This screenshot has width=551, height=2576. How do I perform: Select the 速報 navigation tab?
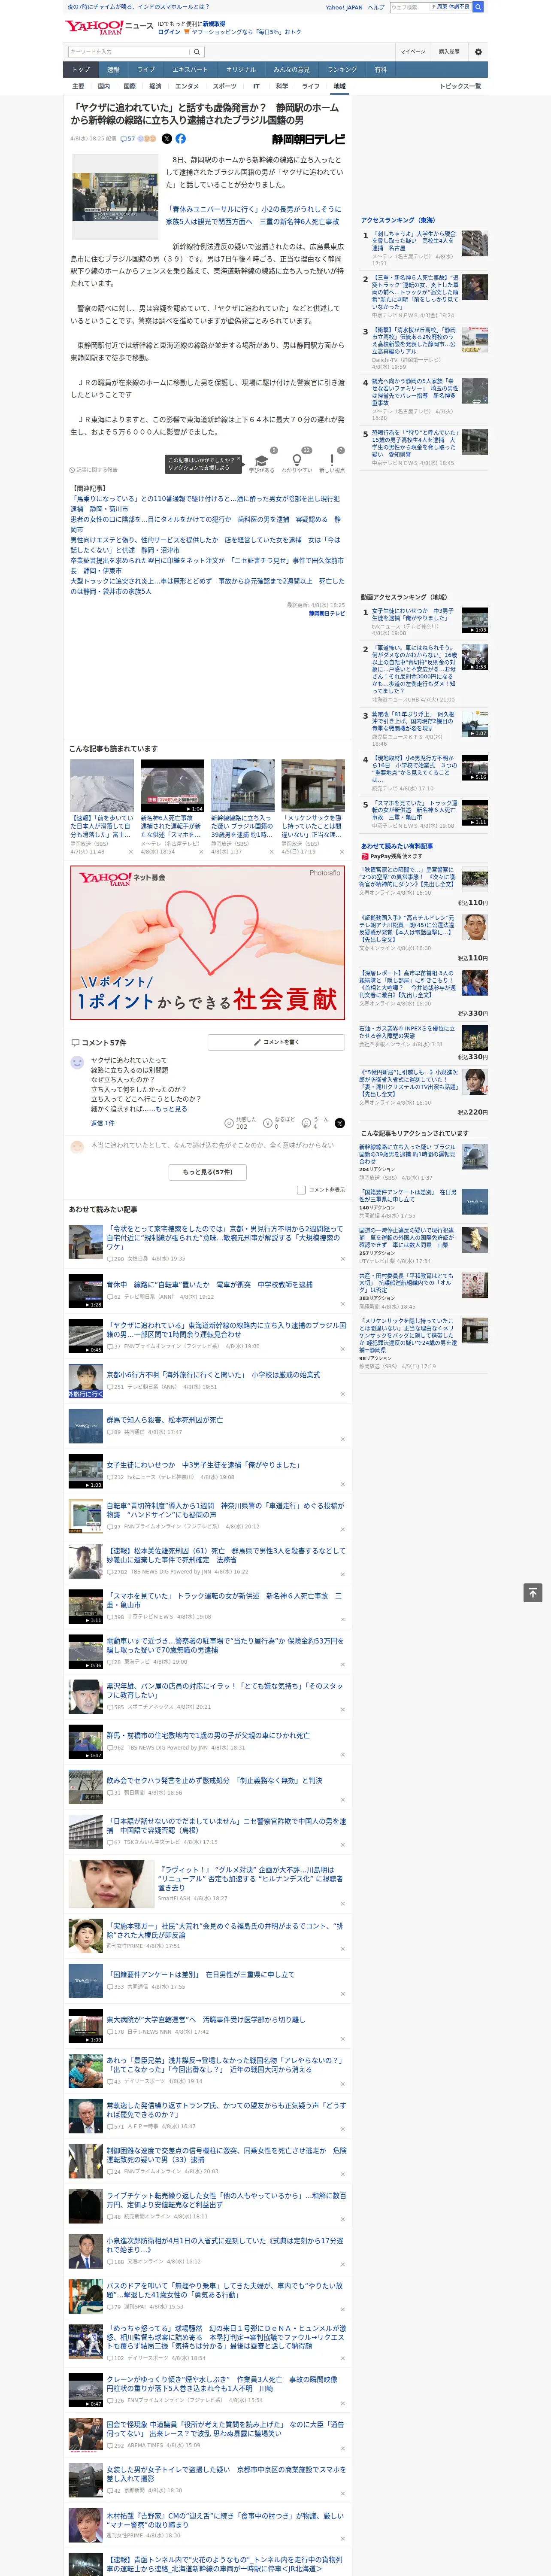coord(113,70)
